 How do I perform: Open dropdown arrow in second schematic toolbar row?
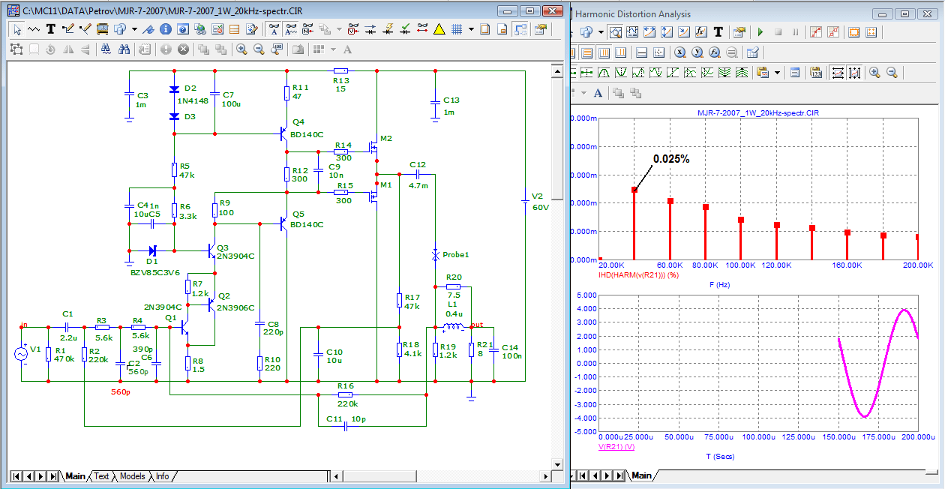(x=333, y=49)
